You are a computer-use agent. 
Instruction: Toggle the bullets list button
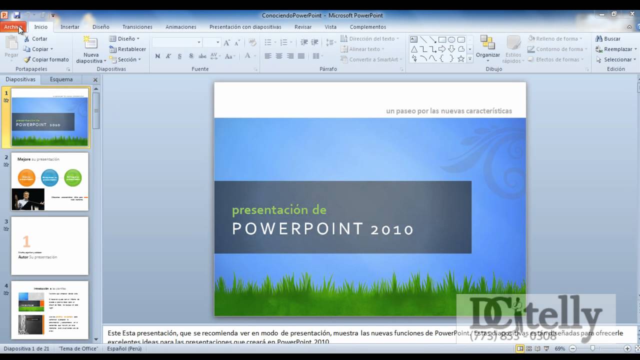coord(268,42)
